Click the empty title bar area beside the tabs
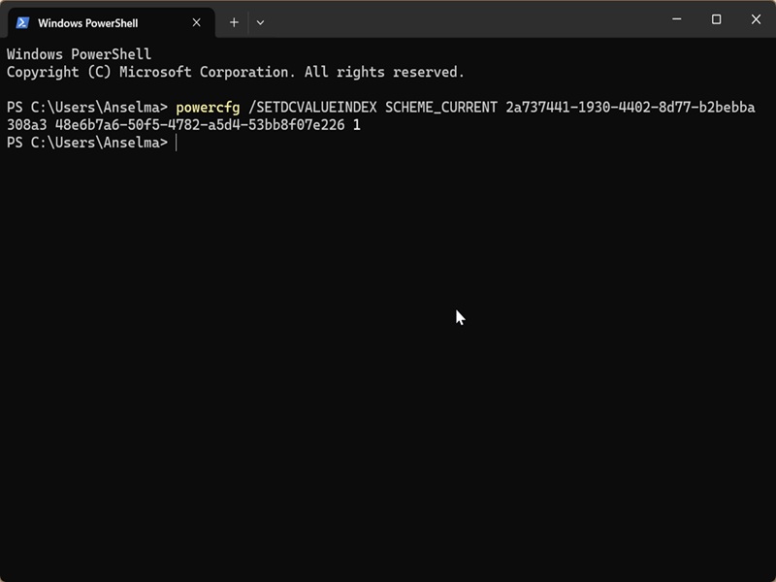The image size is (776, 582). pos(466,19)
